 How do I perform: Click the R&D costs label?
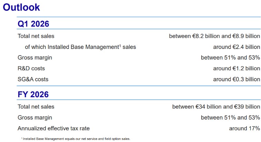point(31,68)
